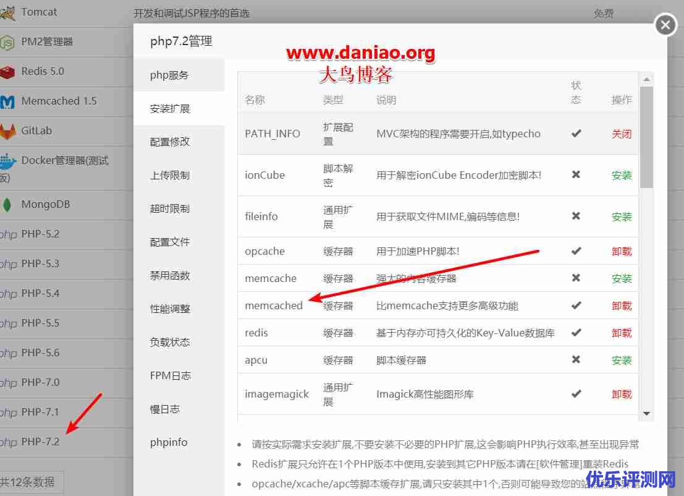Screen dimensions: 684x496
Task: Click the Docker whale icon
Action: (8, 161)
